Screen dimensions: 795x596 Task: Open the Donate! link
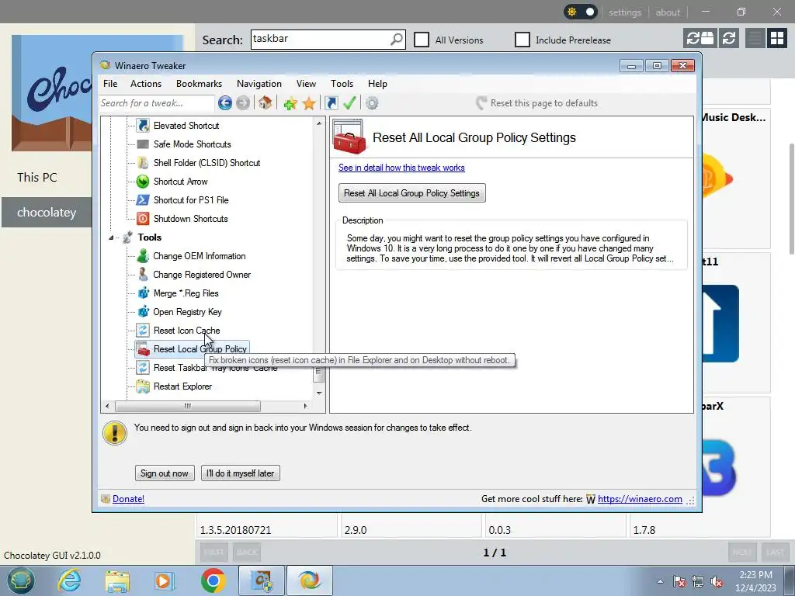pos(128,499)
